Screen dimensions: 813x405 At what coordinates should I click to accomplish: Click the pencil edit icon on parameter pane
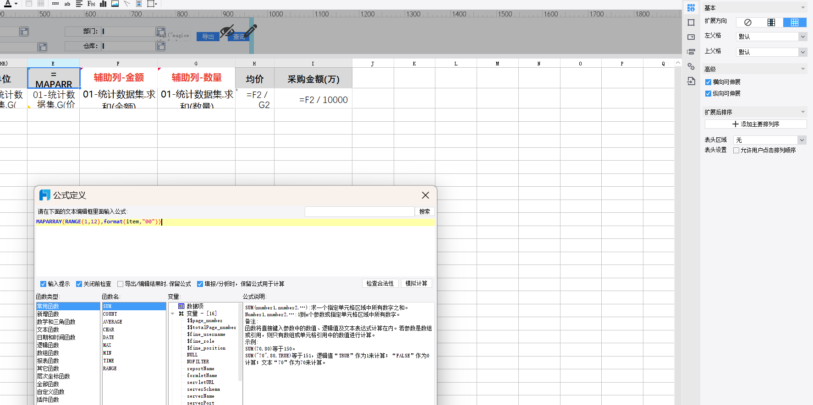click(x=251, y=31)
